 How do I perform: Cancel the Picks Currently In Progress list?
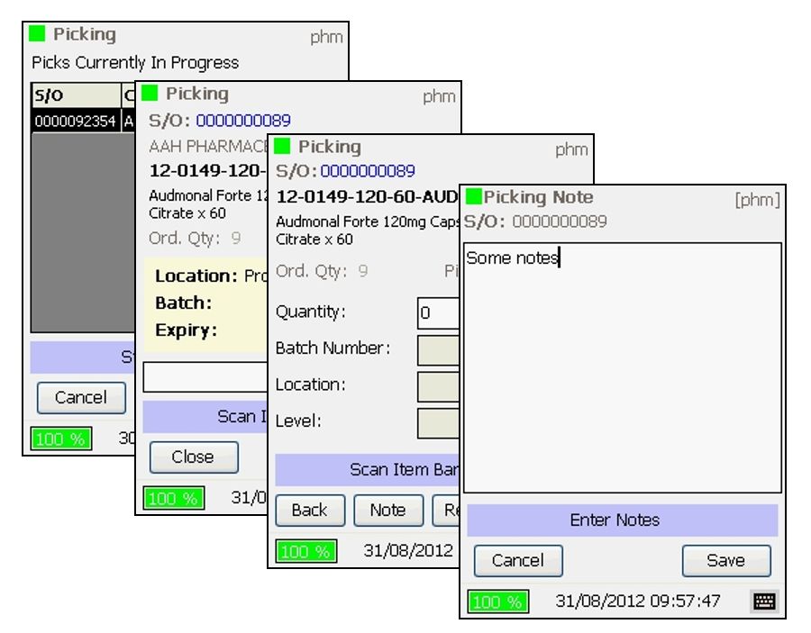tap(81, 397)
